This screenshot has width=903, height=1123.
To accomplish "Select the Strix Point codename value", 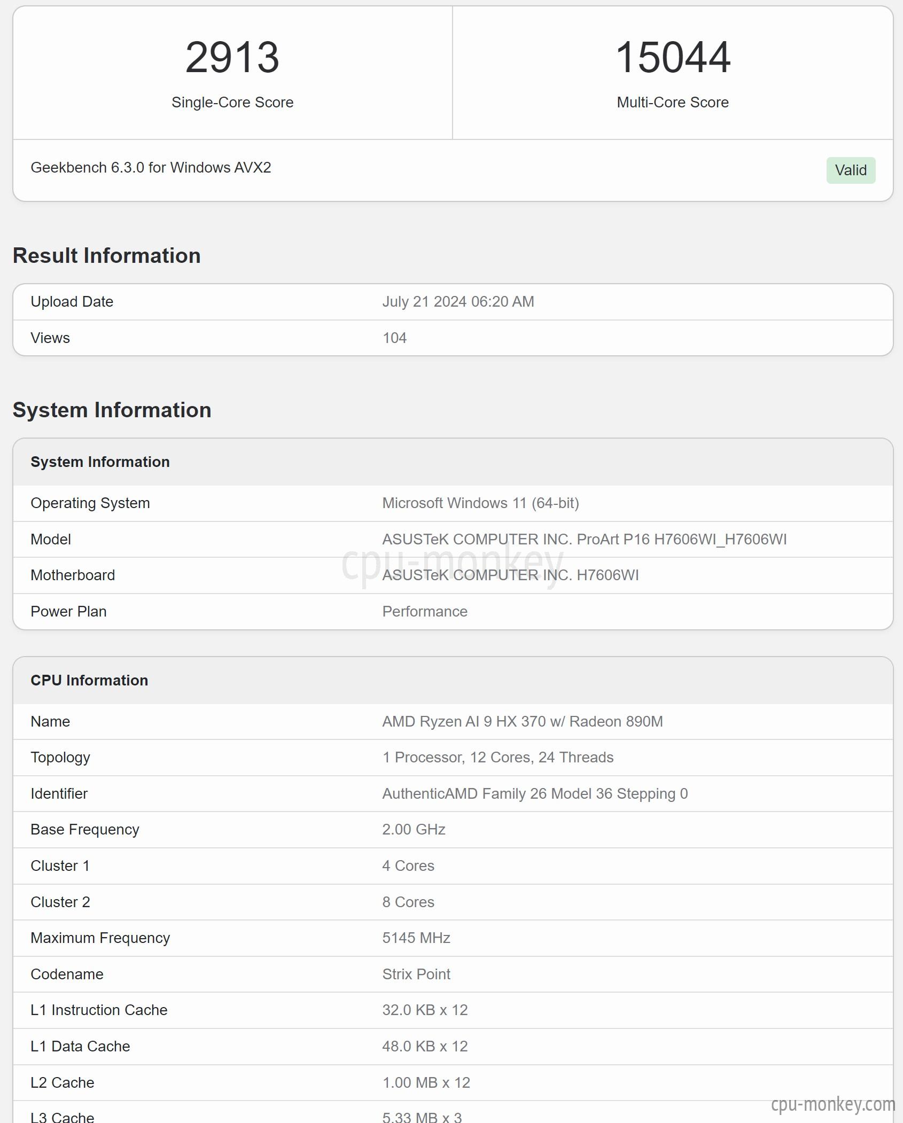I will 416,974.
